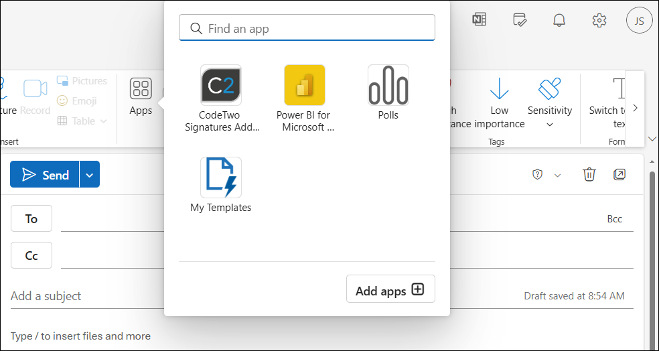Open the My Templates app
The image size is (659, 351).
tap(221, 185)
